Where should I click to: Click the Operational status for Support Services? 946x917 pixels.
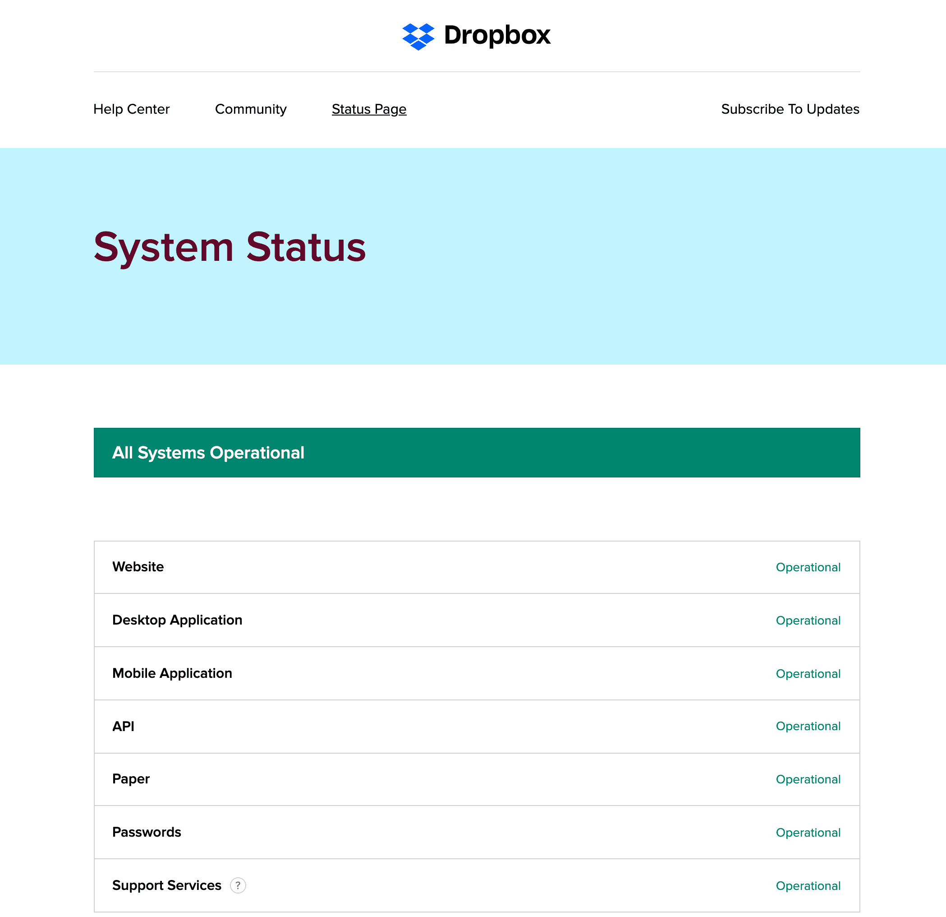coord(808,885)
